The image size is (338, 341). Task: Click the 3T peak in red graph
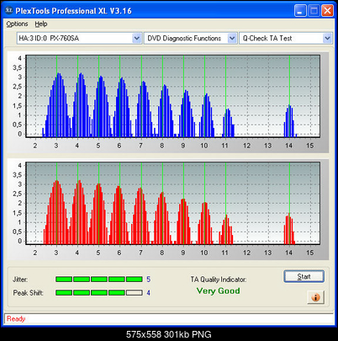coord(57,212)
